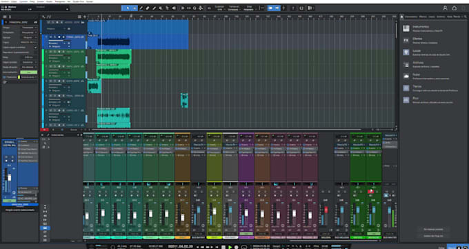The width and height of the screenshot is (469, 249).
Task: Click the Nube cloud icon in browser
Action: coord(406,77)
